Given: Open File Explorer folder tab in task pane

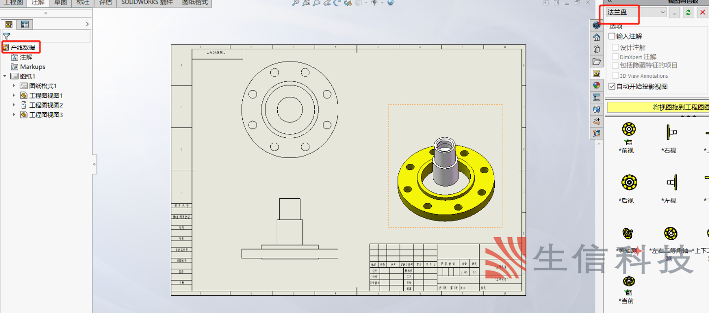Looking at the screenshot, I should click(597, 62).
